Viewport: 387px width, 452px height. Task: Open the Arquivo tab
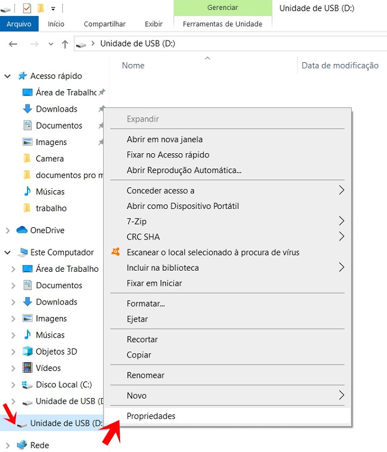point(19,23)
